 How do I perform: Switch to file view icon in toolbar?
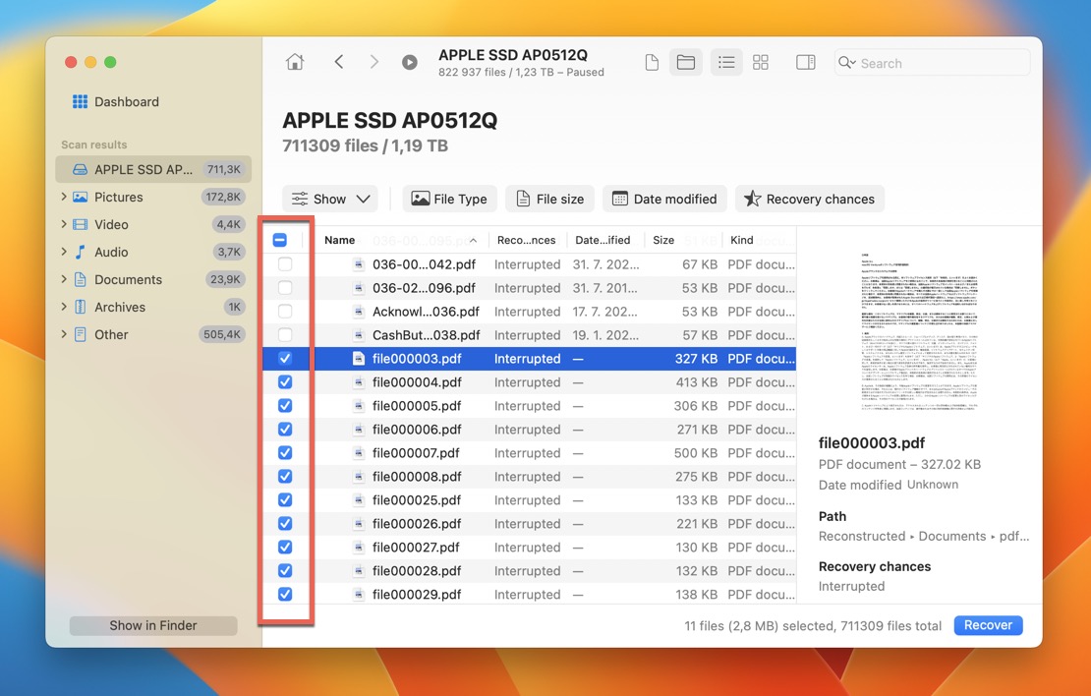pos(652,63)
